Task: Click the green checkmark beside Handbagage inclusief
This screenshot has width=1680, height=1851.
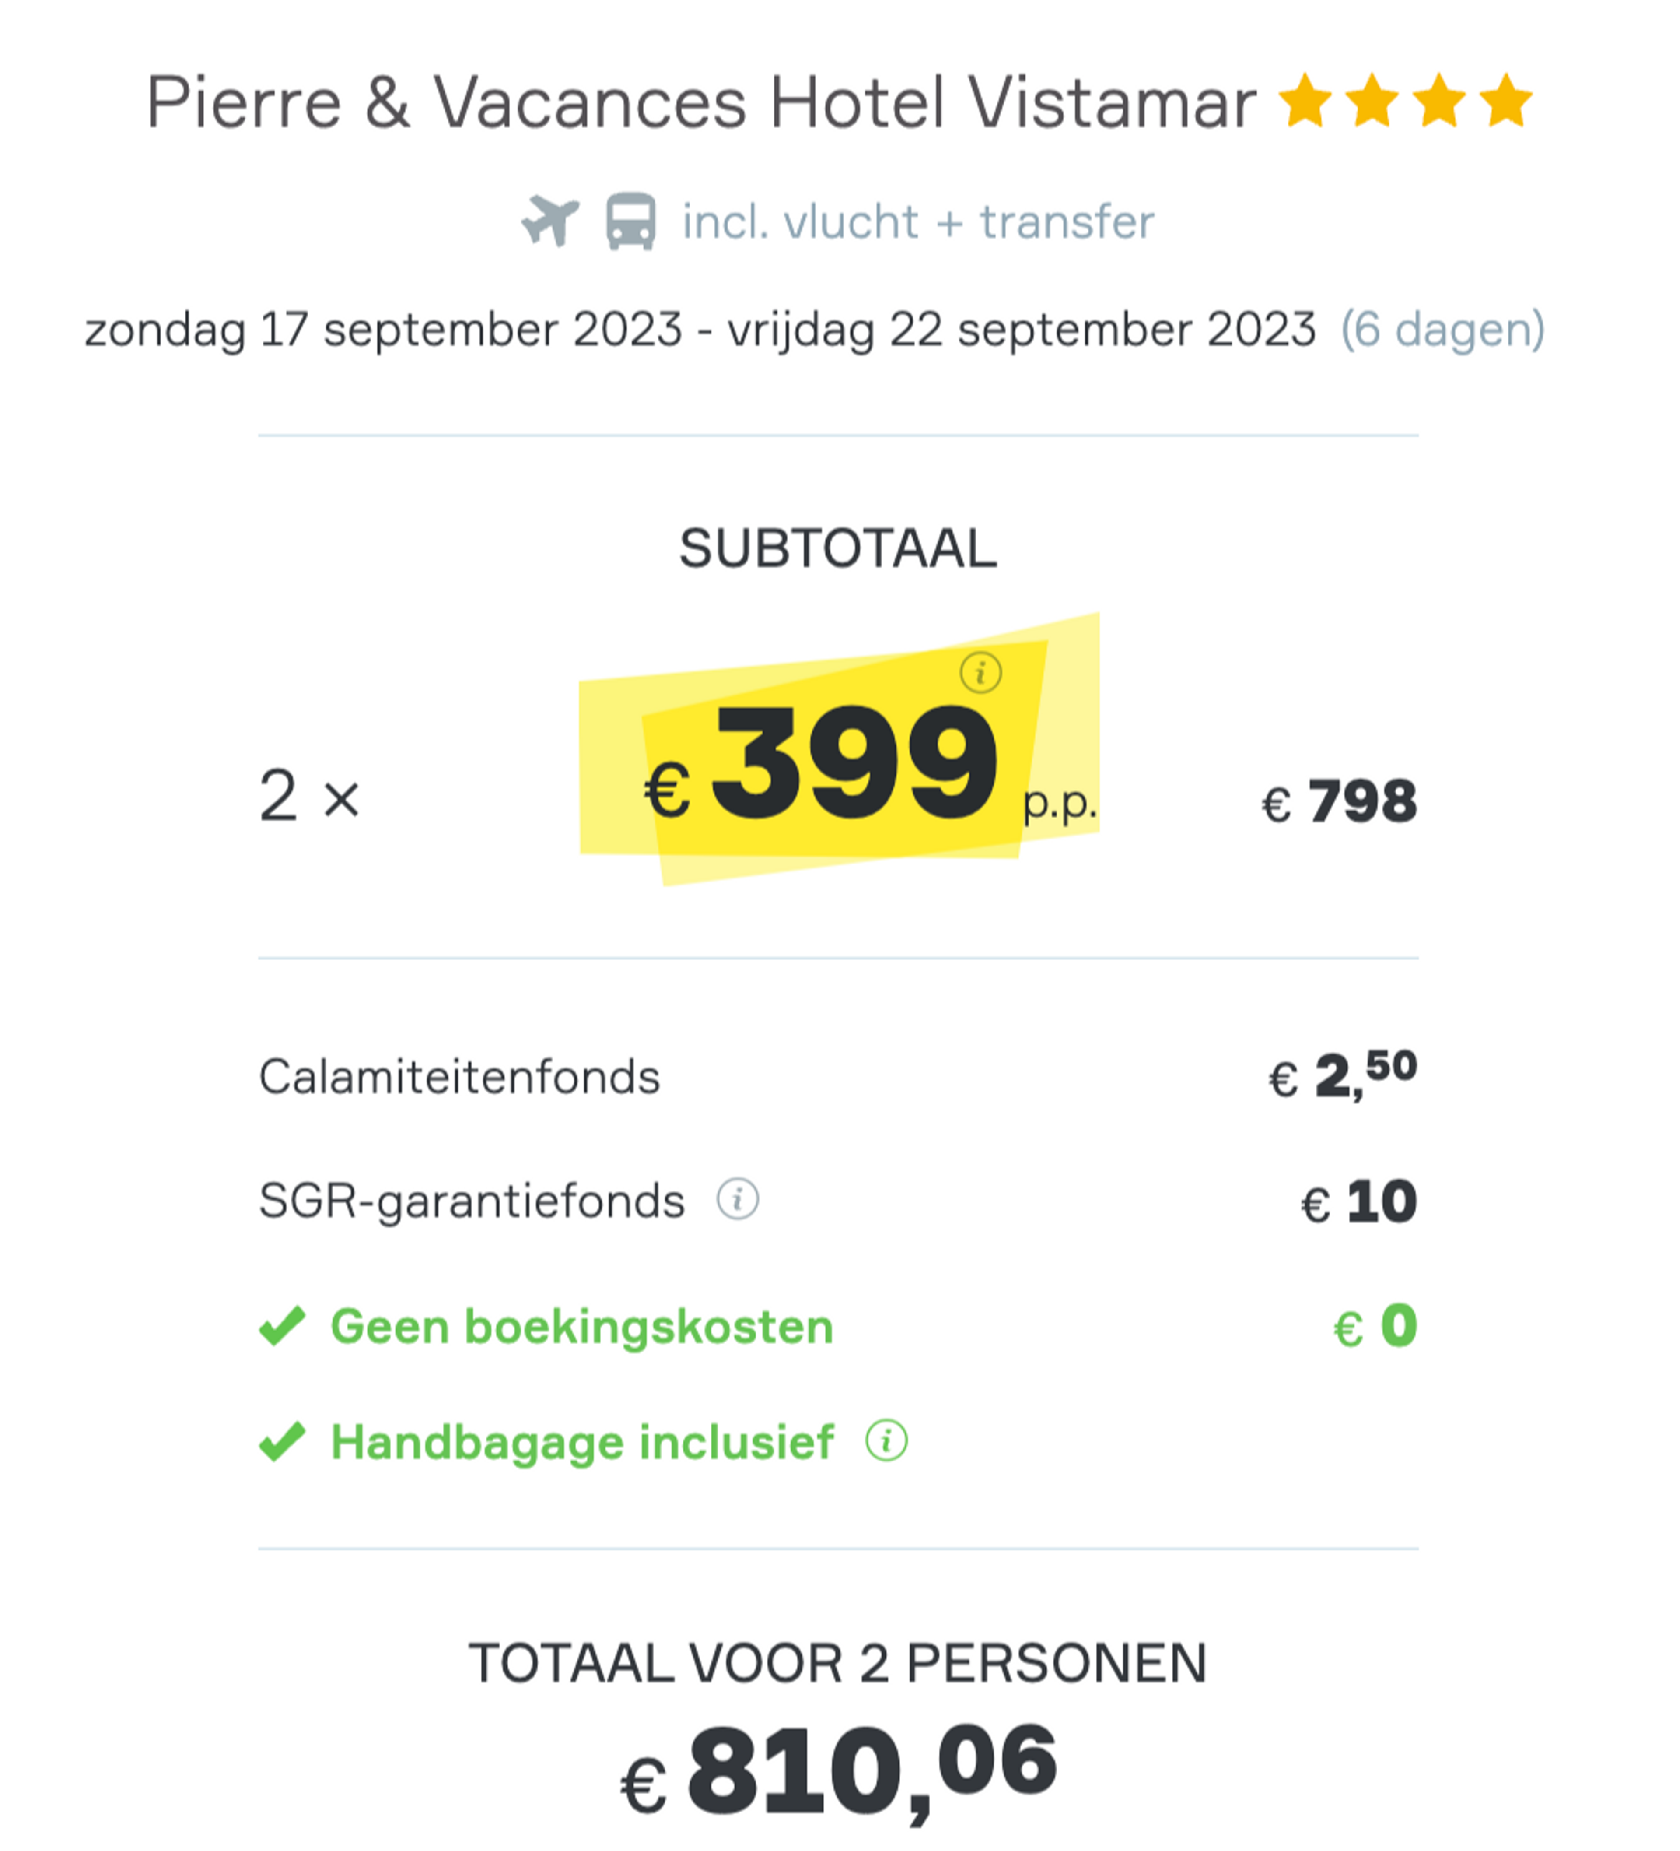Action: pos(282,1441)
